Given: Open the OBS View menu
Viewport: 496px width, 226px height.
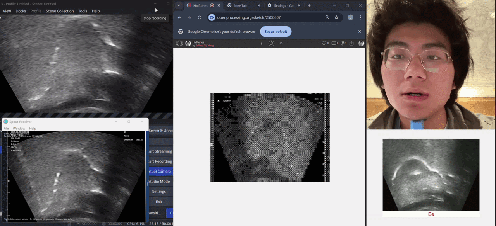Looking at the screenshot, I should [7, 11].
